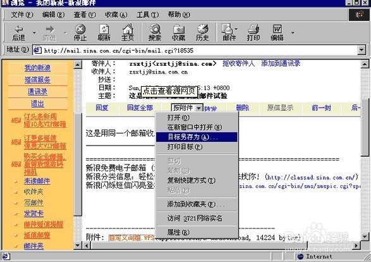This screenshot has width=371, height=262.
Task: Open the 编辑(E) menu
Action: tap(53, 15)
